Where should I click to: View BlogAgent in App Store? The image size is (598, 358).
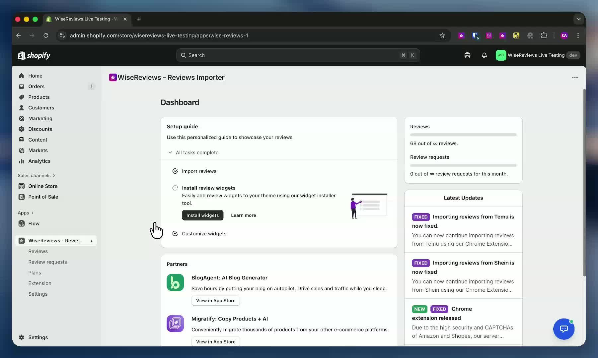(216, 301)
